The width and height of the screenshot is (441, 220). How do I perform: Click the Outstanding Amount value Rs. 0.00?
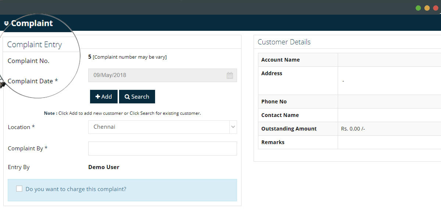pos(352,129)
